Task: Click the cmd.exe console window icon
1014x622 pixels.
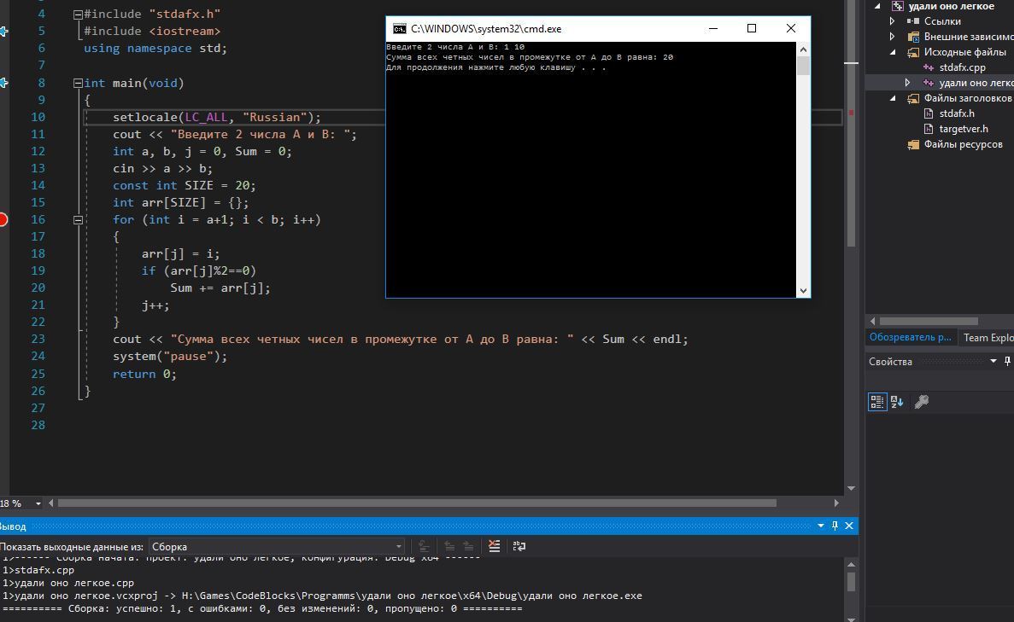Action: 400,28
